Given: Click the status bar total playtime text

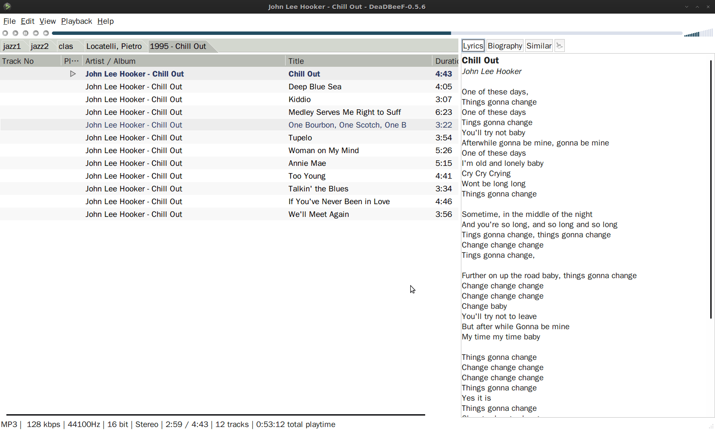Looking at the screenshot, I should click(x=295, y=424).
